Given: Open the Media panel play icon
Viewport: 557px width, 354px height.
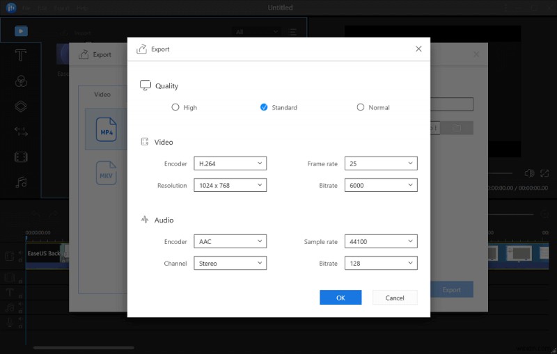Looking at the screenshot, I should point(21,31).
